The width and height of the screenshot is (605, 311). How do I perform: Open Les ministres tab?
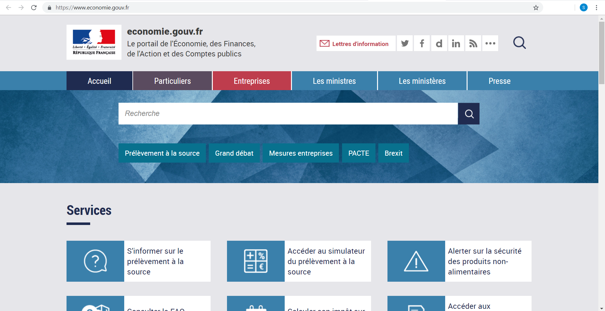click(x=334, y=81)
